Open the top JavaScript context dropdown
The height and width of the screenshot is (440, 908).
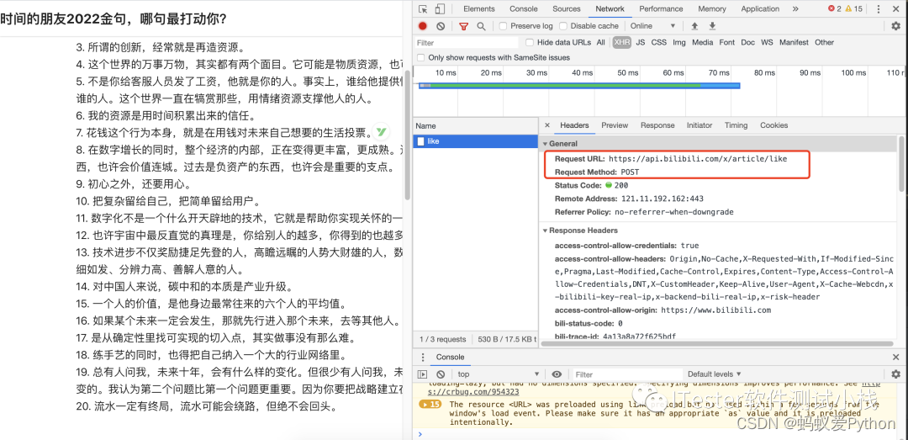point(498,374)
